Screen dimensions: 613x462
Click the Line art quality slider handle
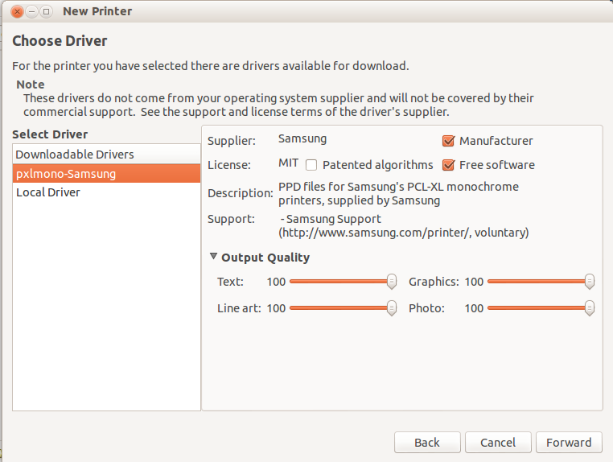392,308
